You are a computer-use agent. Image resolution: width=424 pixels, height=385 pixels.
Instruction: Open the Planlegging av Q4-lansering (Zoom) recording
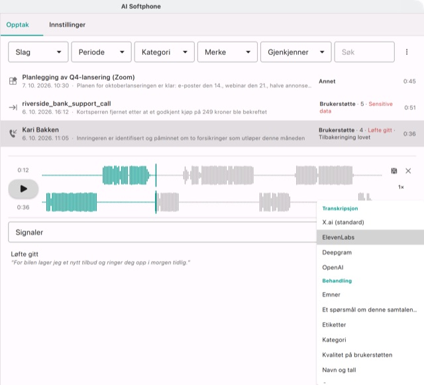point(212,81)
